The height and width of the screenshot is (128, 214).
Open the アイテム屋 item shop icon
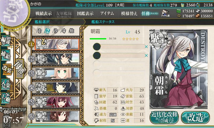click(165, 13)
